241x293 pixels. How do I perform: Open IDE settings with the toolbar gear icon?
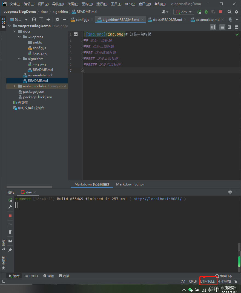(236, 12)
